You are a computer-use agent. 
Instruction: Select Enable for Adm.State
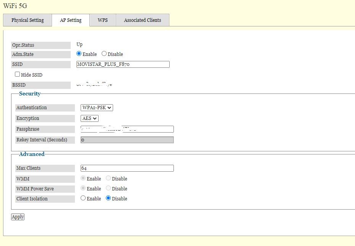(x=79, y=54)
